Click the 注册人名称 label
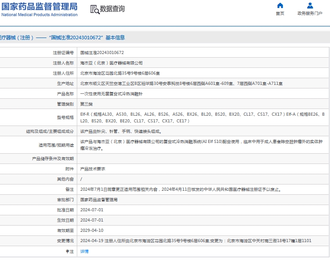This screenshot has height=260, width=330. tap(63, 63)
